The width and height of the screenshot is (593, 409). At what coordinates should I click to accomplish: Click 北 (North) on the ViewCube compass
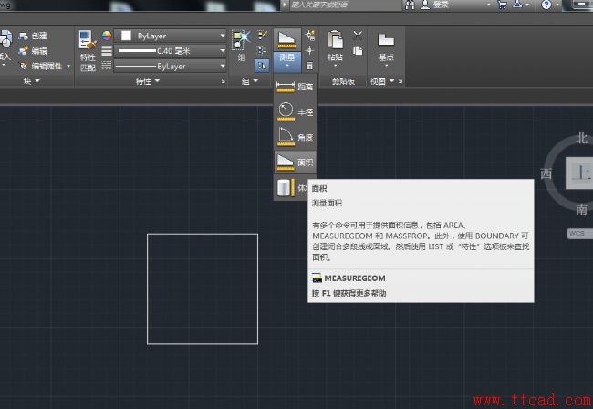pos(582,139)
